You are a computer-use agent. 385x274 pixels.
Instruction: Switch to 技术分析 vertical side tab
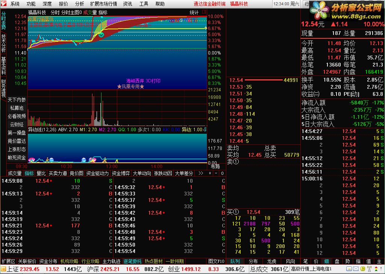click(3, 43)
